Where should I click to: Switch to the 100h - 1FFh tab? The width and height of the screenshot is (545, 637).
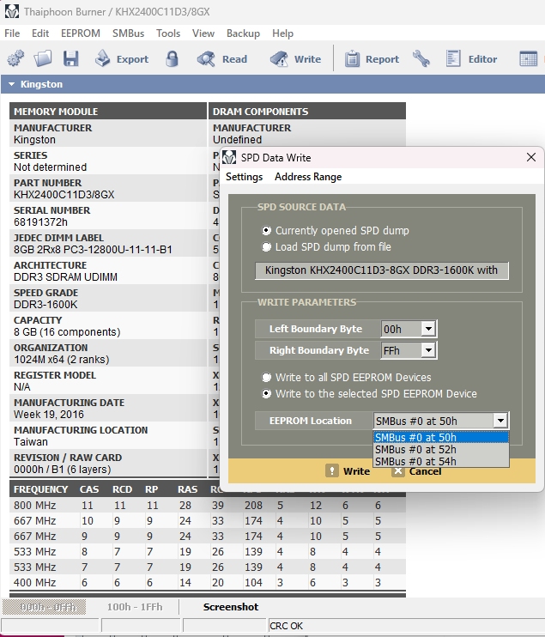tap(135, 607)
